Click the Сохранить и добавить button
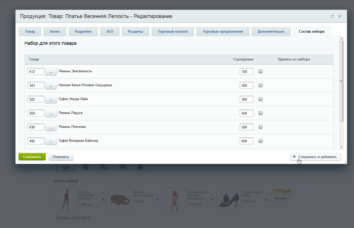354x228 pixels. pos(315,157)
